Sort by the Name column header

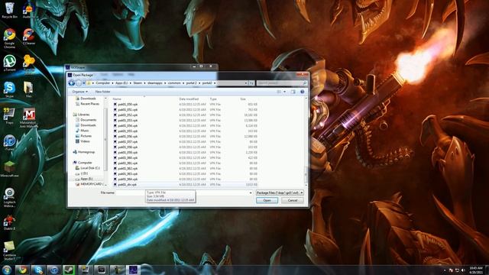(x=117, y=99)
